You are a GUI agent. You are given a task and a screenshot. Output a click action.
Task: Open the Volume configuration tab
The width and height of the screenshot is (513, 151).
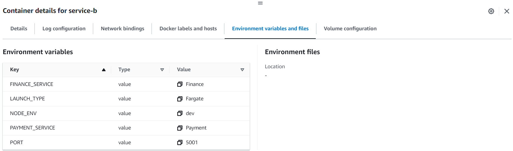coord(350,29)
